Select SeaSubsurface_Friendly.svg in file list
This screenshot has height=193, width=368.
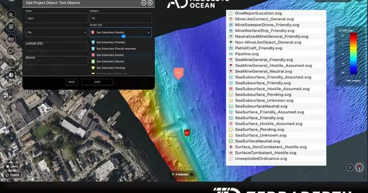(x=263, y=83)
